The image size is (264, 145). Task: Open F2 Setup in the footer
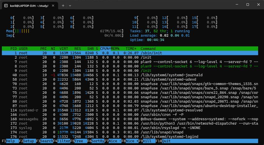26,141
